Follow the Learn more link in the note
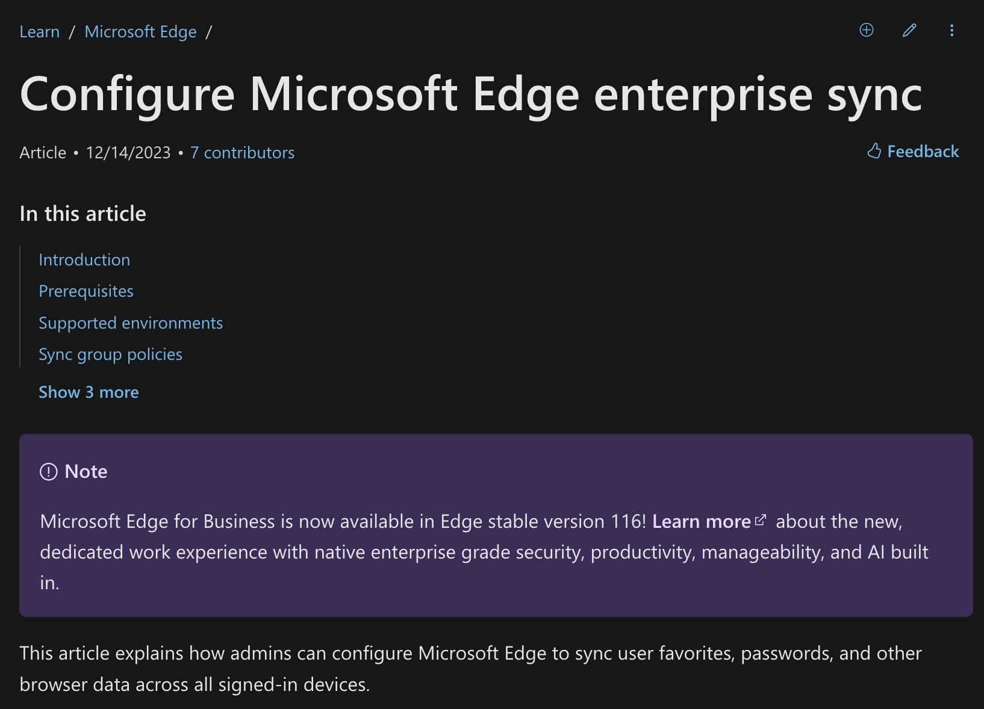The image size is (984, 709). pyautogui.click(x=701, y=522)
